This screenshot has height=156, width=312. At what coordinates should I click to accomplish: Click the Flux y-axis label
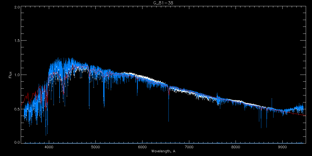[x=10, y=75]
